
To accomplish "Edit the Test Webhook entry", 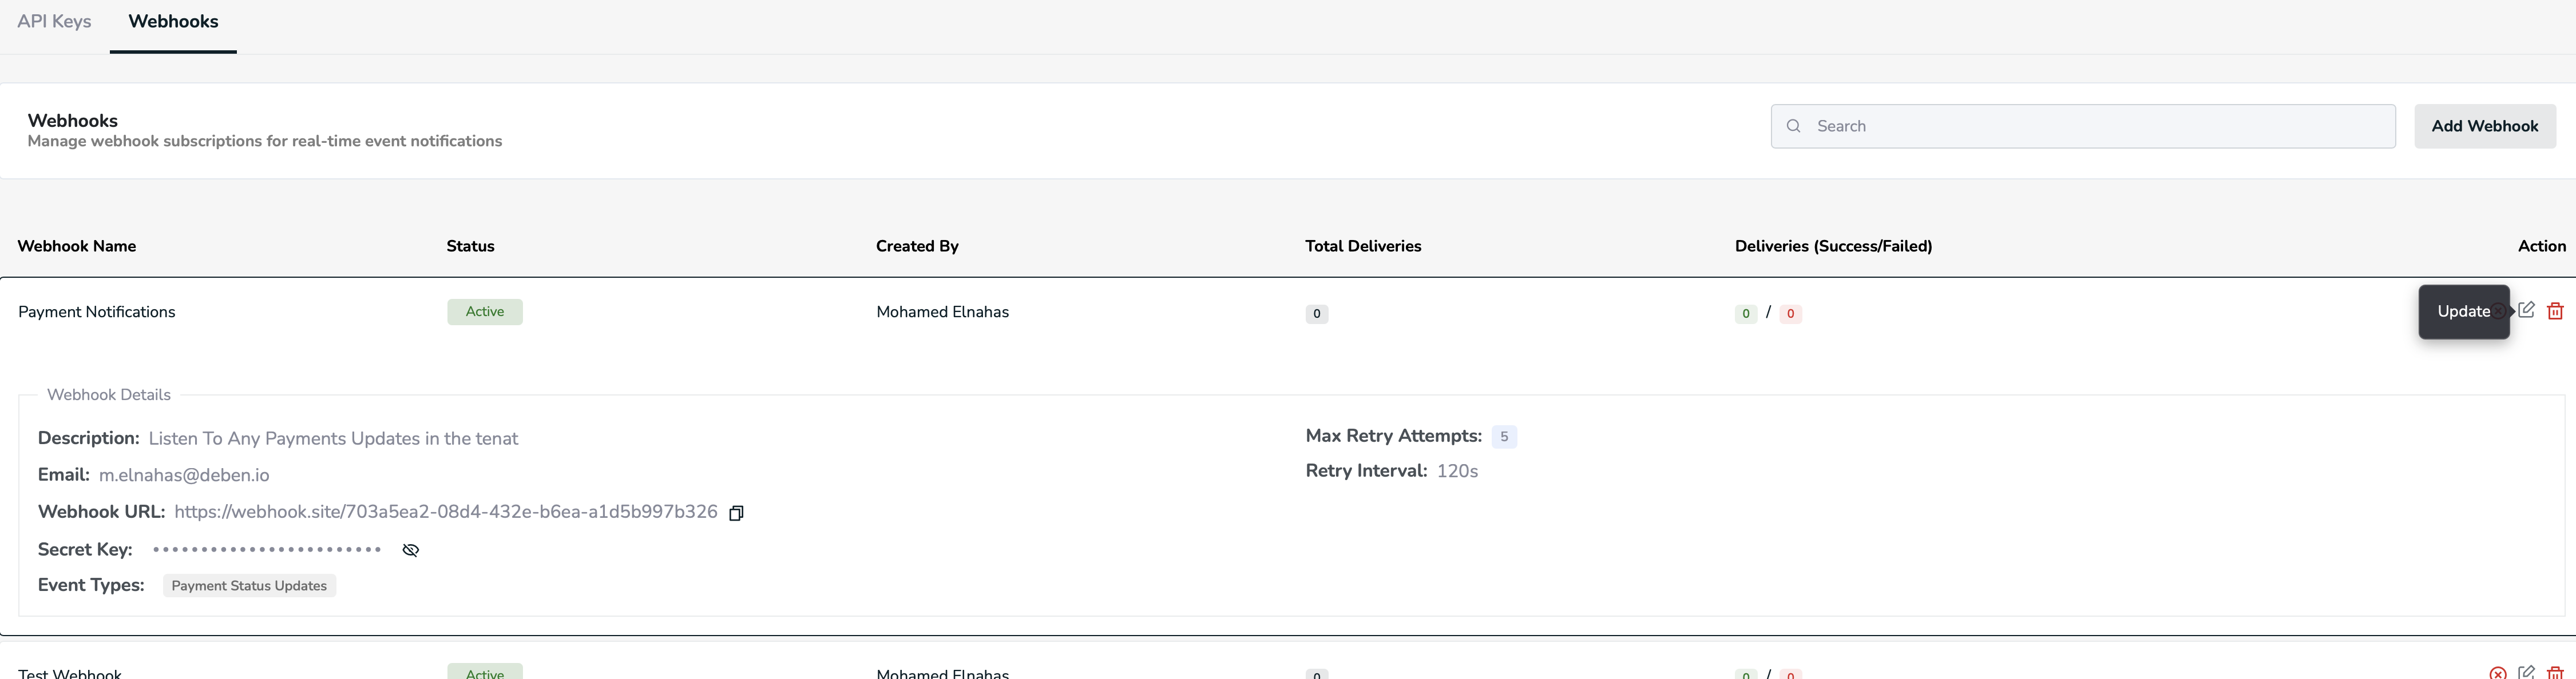I will [x=2526, y=673].
